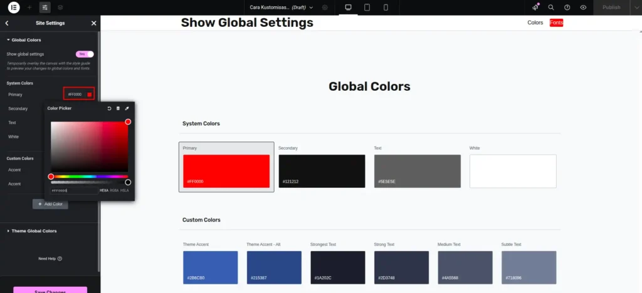The width and height of the screenshot is (642, 293).
Task: Click the Show Global Settings heading
Action: (247, 23)
